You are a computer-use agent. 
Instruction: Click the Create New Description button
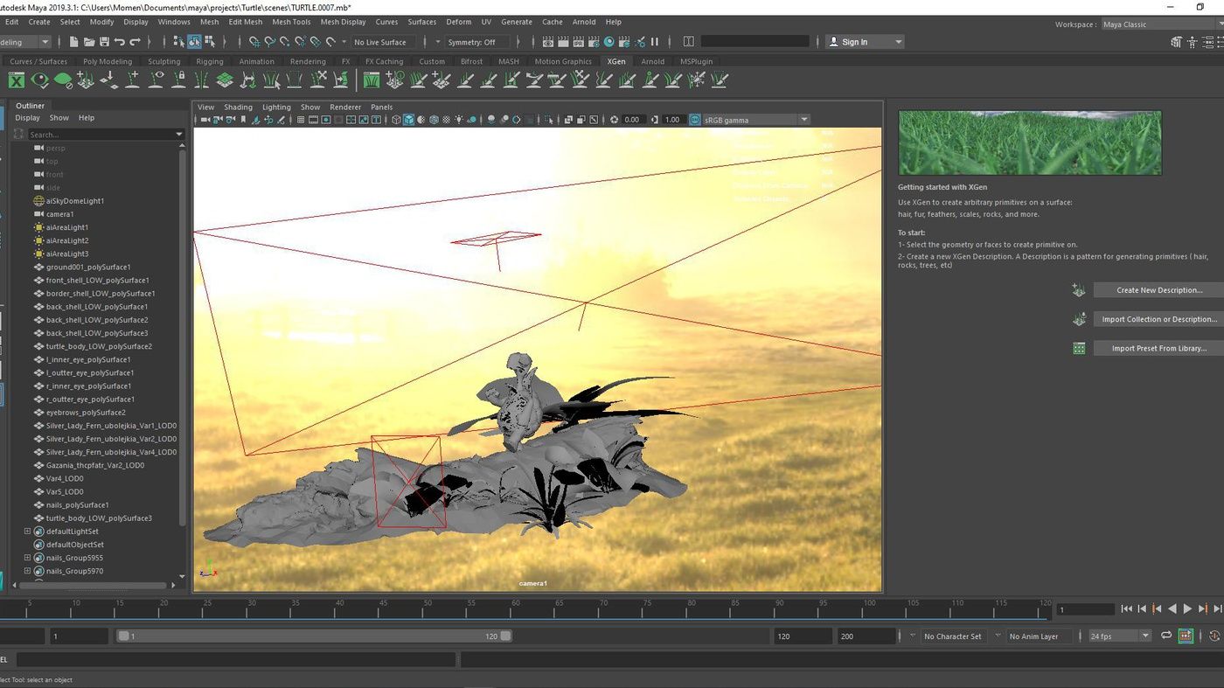(x=1158, y=290)
